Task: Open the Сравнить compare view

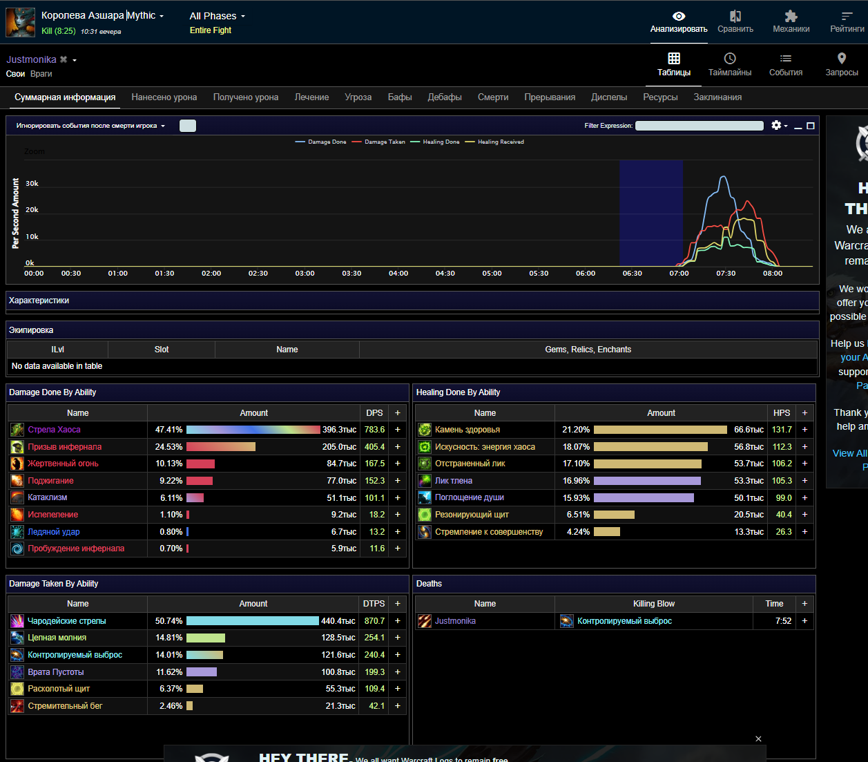Action: click(735, 21)
